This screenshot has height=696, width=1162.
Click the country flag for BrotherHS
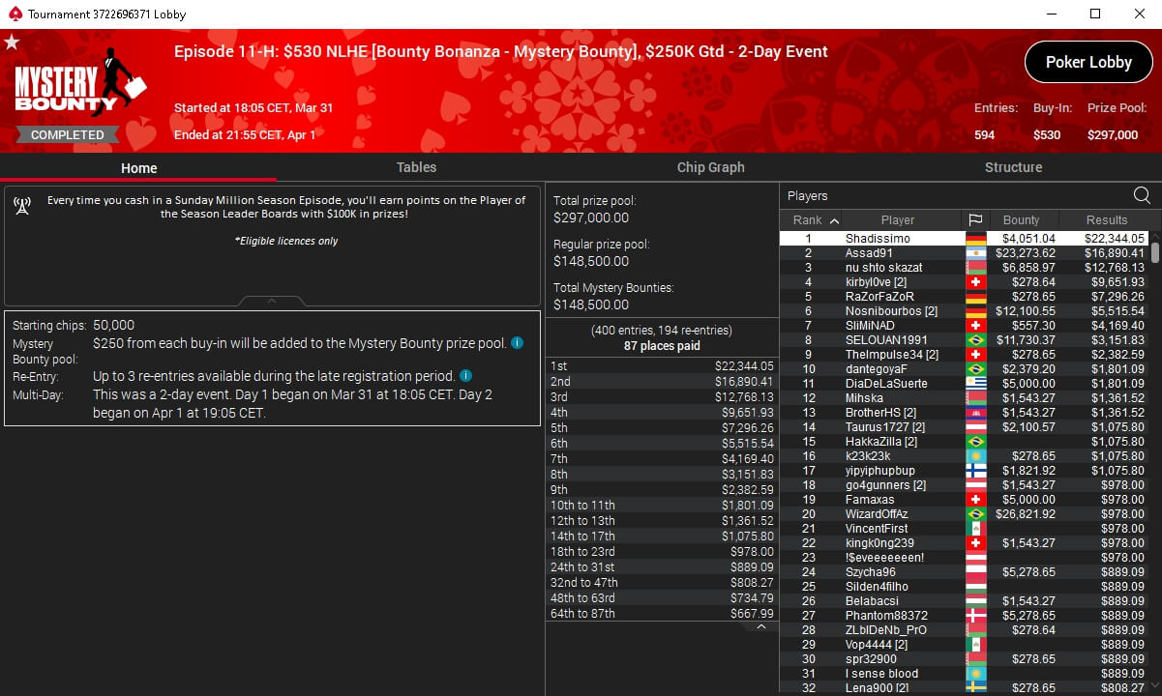tap(975, 413)
